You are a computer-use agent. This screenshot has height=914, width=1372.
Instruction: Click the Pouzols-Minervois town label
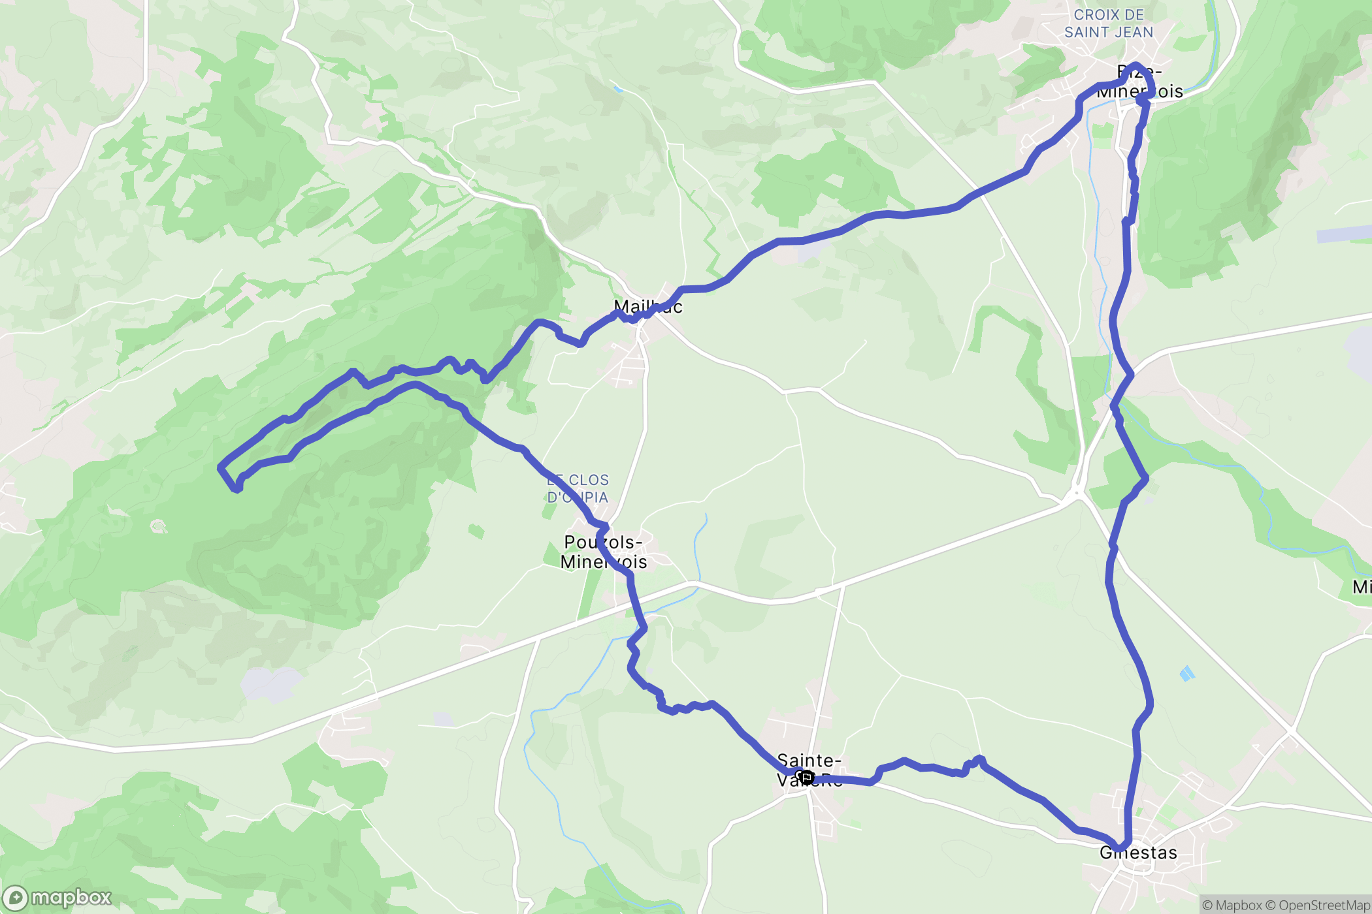pyautogui.click(x=604, y=552)
